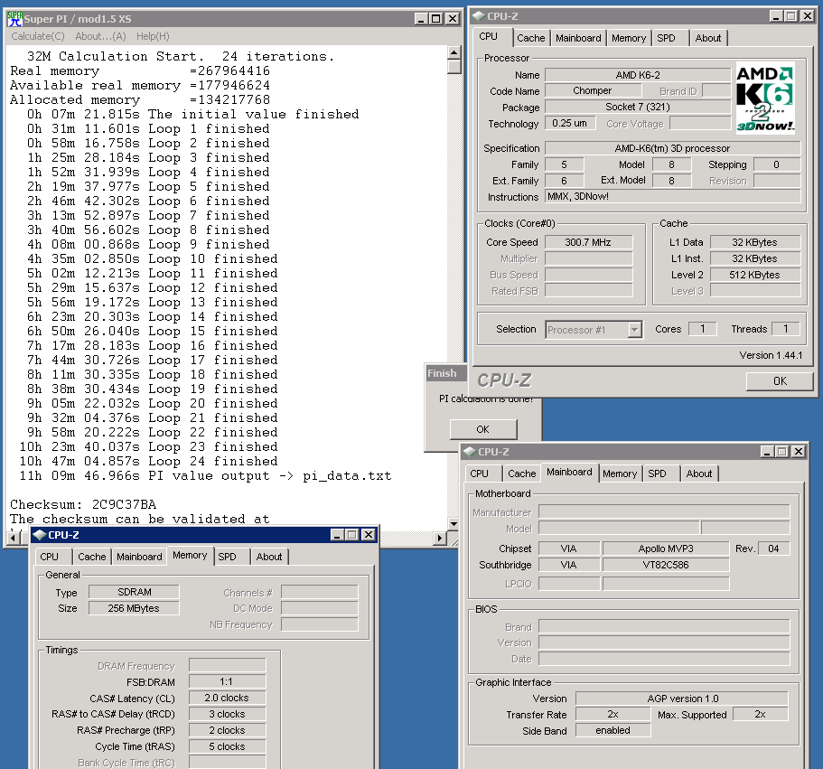Click the PI value output pi_data.txt line
The image size is (823, 769).
205,476
